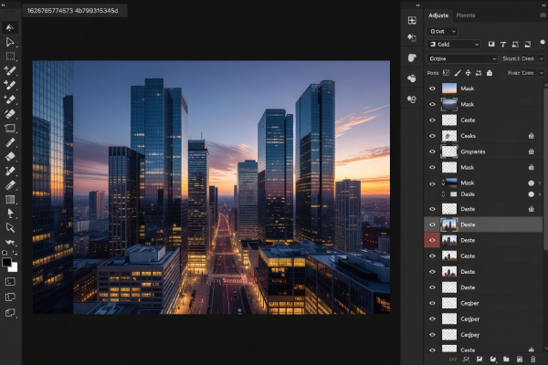Click the padlock on Ceaks layer
Screen dimensions: 548x365
532,136
